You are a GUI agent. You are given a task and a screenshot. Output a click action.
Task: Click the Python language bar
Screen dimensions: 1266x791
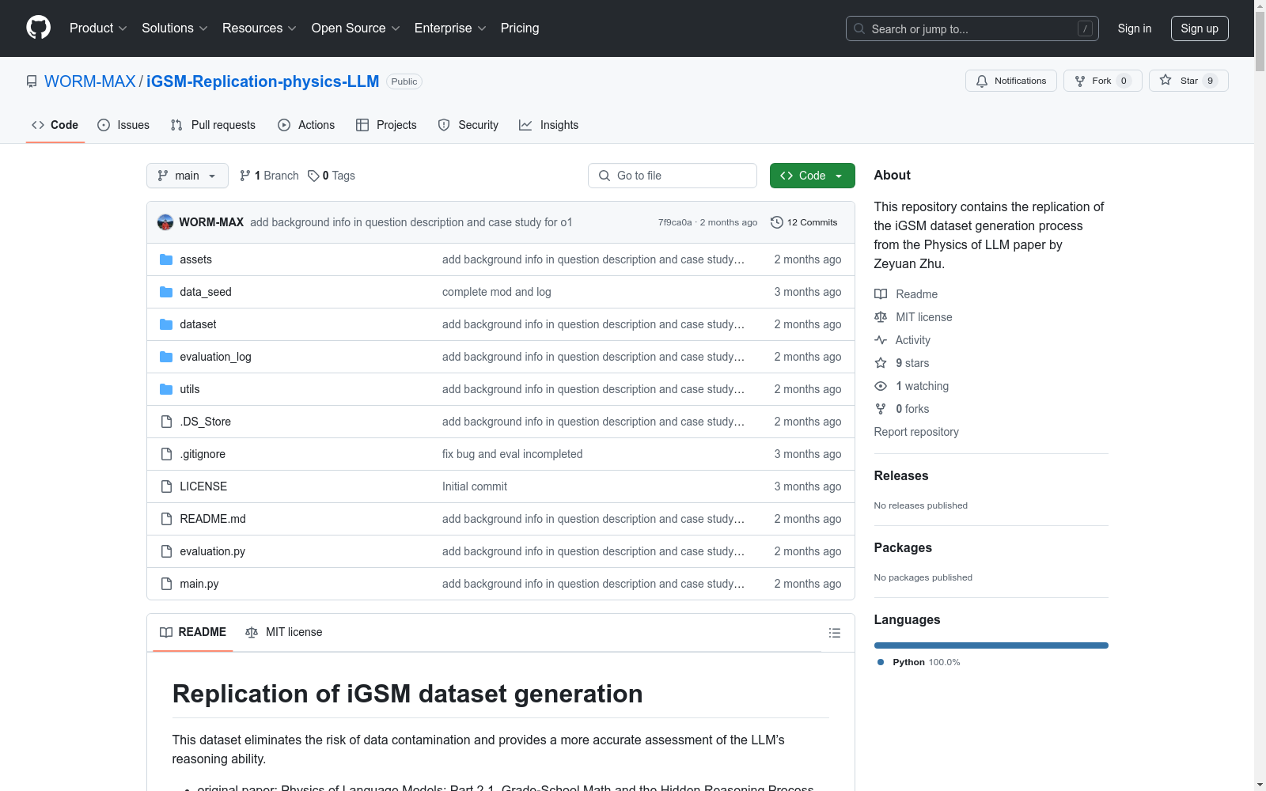click(x=991, y=645)
